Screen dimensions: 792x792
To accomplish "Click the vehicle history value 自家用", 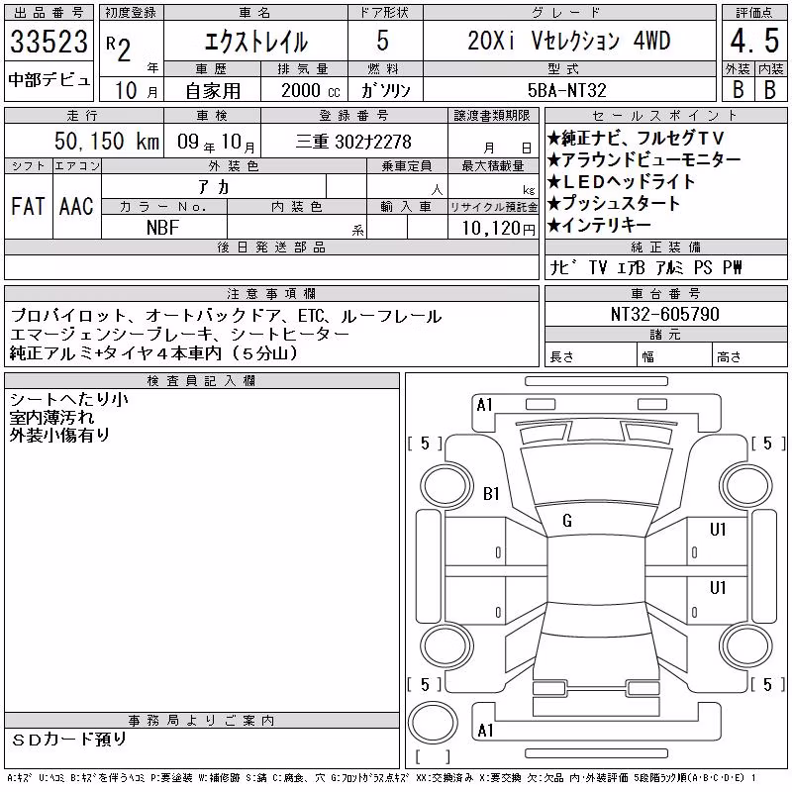I will (x=213, y=91).
